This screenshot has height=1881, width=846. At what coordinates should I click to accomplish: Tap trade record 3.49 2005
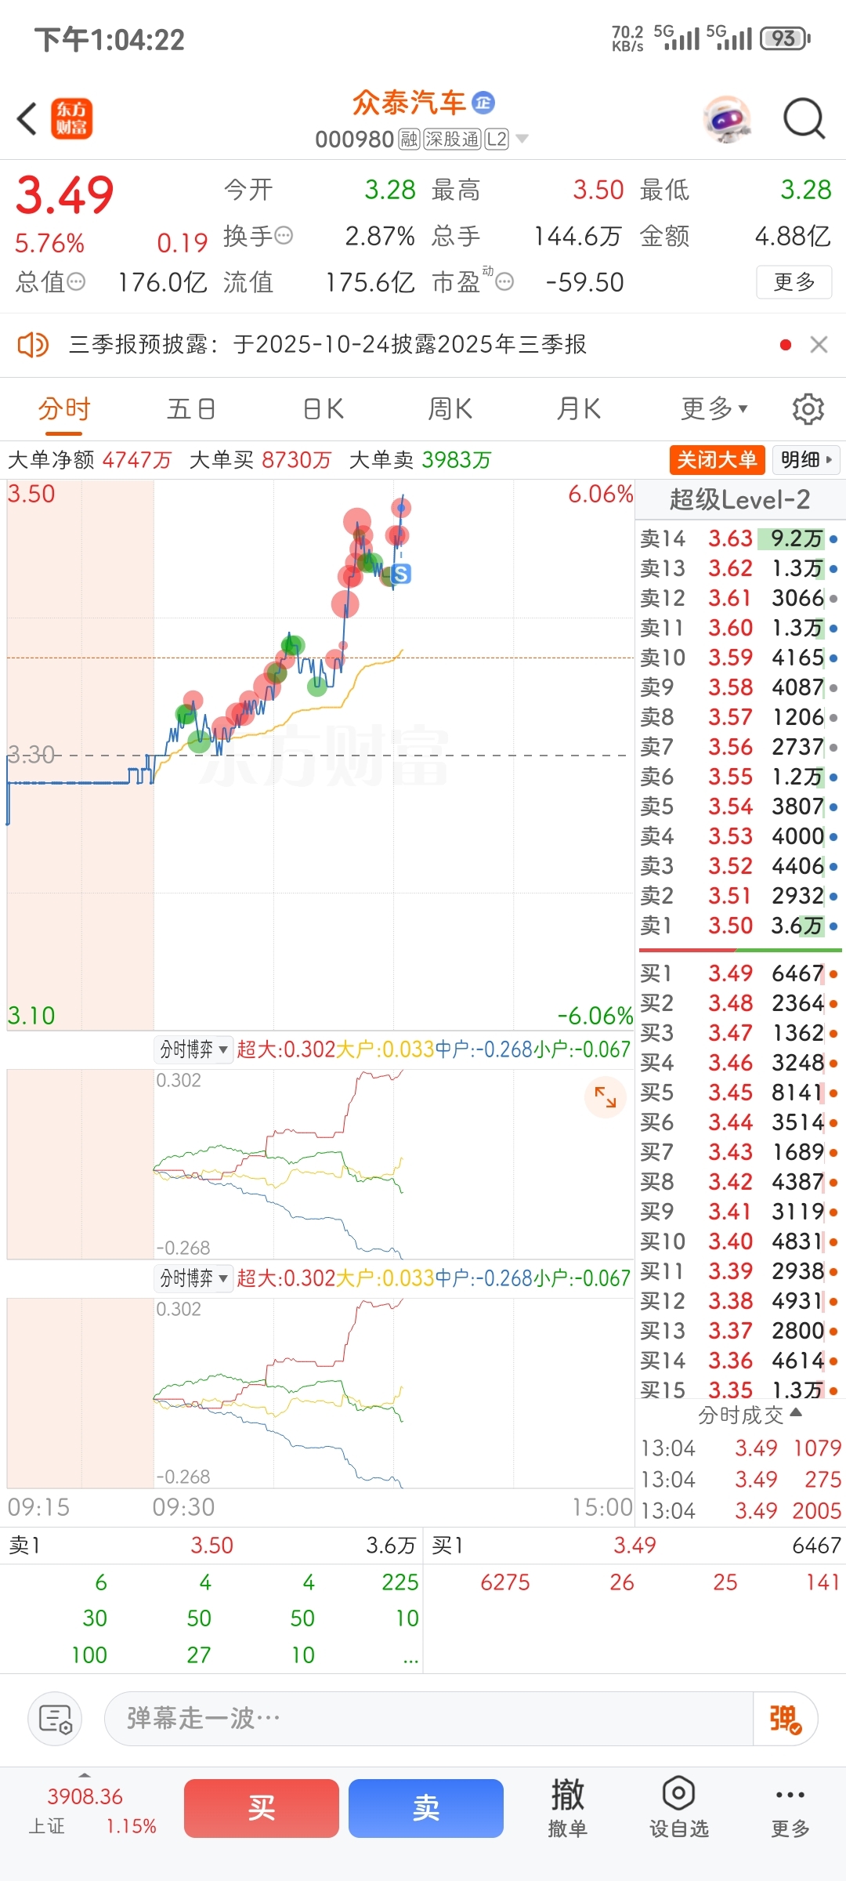coord(741,1511)
